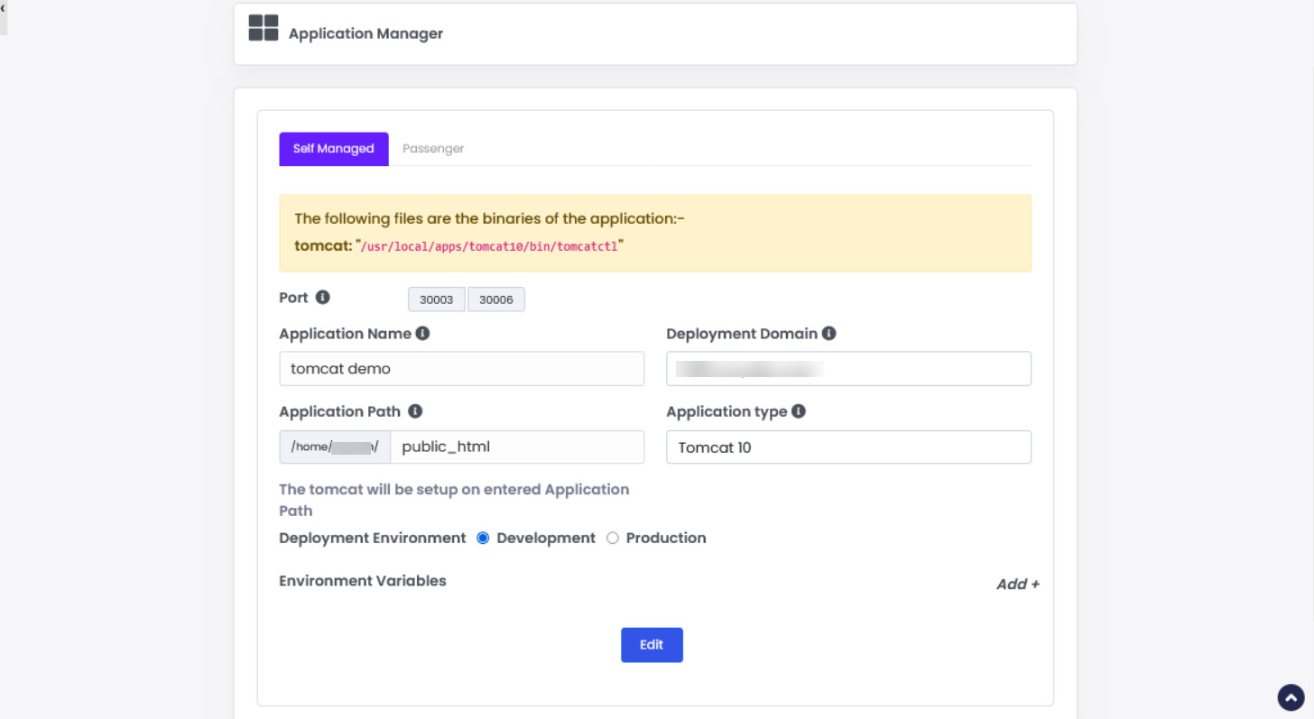
Task: Click the info icon beside Deployment Domain
Action: [829, 333]
